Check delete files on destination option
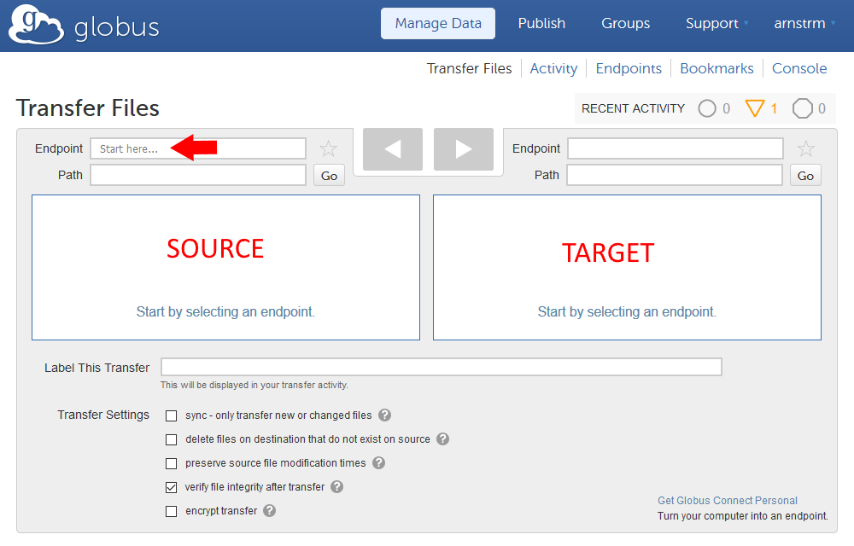Image resolution: width=854 pixels, height=546 pixels. [172, 440]
